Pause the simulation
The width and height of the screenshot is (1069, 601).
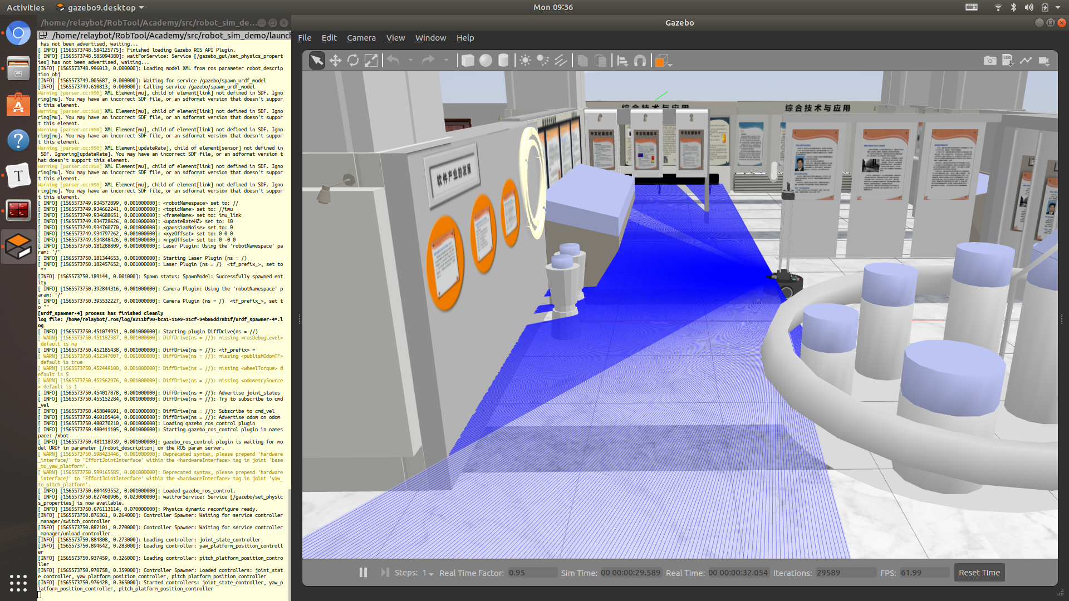[363, 573]
